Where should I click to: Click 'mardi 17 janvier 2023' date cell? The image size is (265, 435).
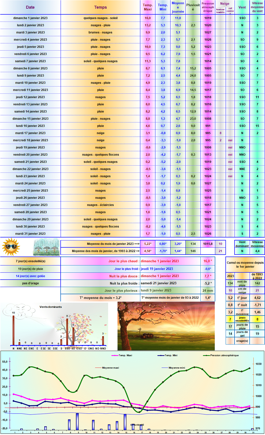[30, 133]
